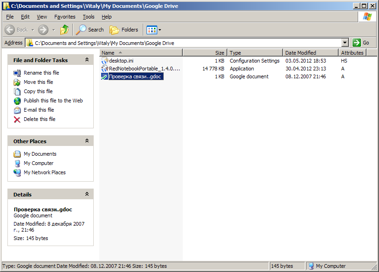Viewport: 379px width, 272px height.
Task: Select the desktop.ini file
Action: 121,61
